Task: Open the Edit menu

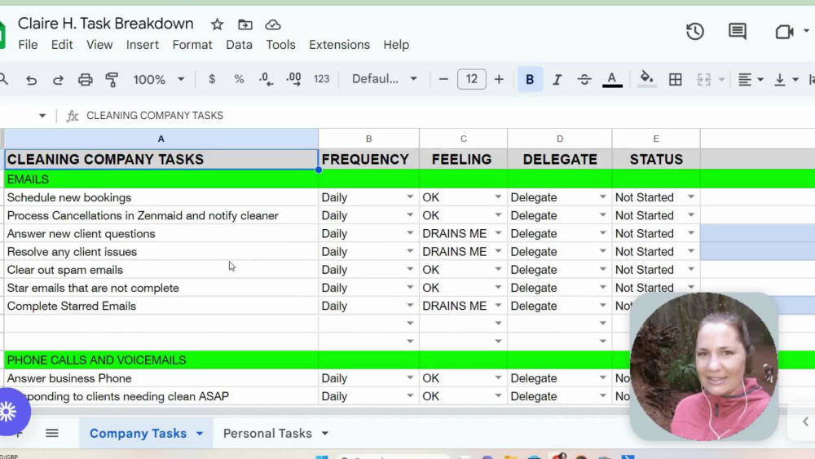Action: (62, 45)
